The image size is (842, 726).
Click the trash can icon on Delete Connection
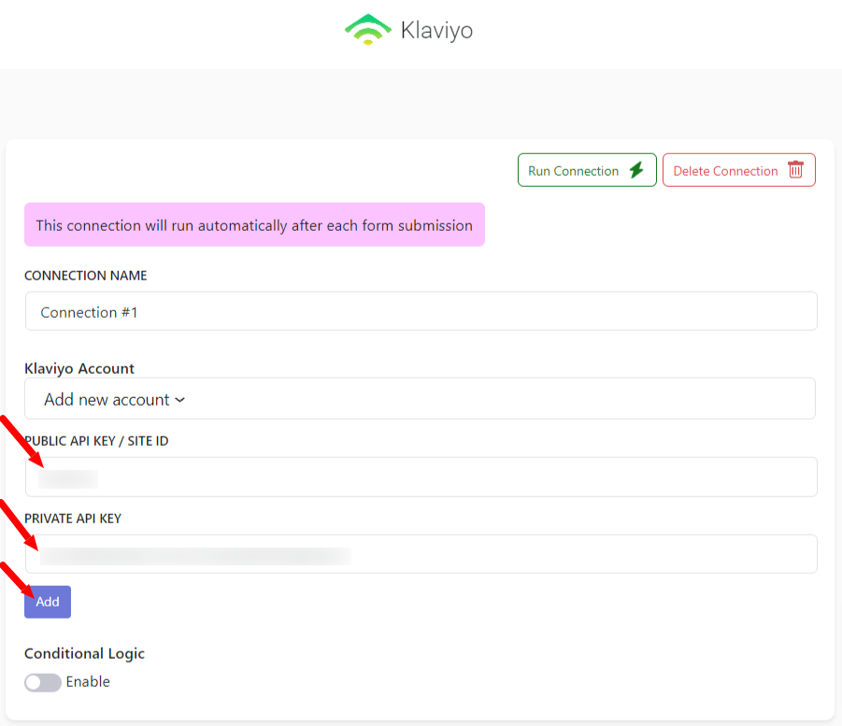coord(796,170)
